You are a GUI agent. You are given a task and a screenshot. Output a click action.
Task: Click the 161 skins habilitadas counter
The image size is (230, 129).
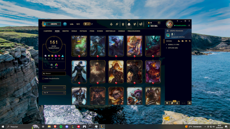tap(54, 44)
